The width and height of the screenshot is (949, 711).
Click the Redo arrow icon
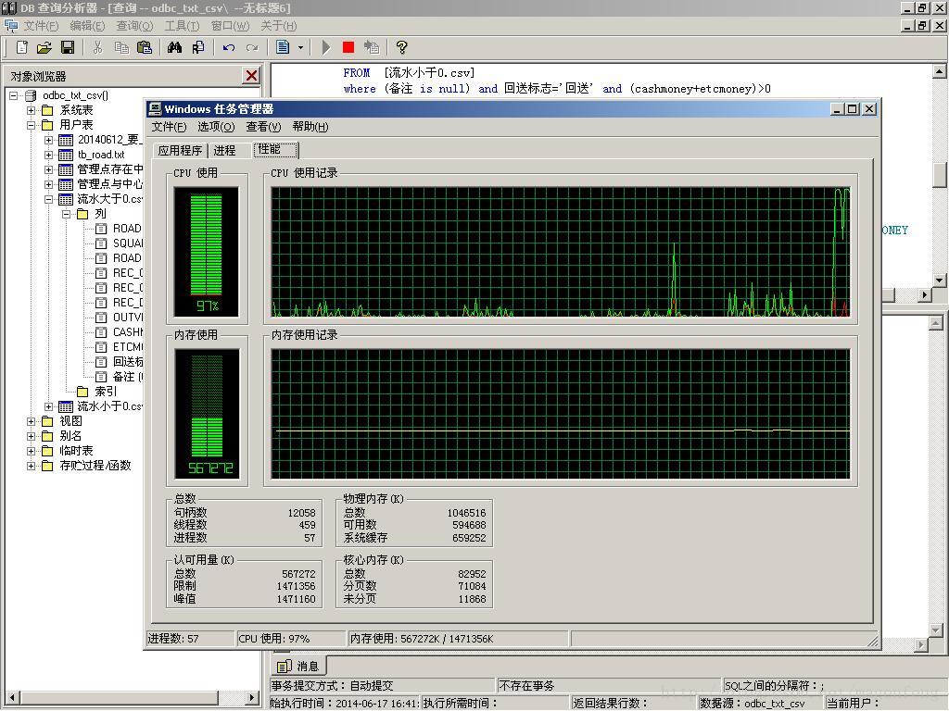(252, 47)
